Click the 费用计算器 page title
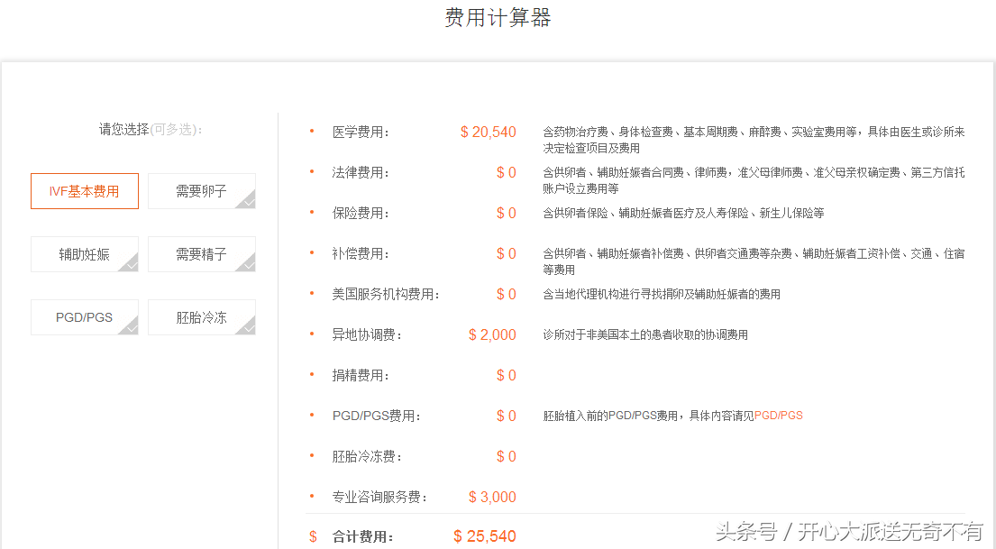 [498, 18]
